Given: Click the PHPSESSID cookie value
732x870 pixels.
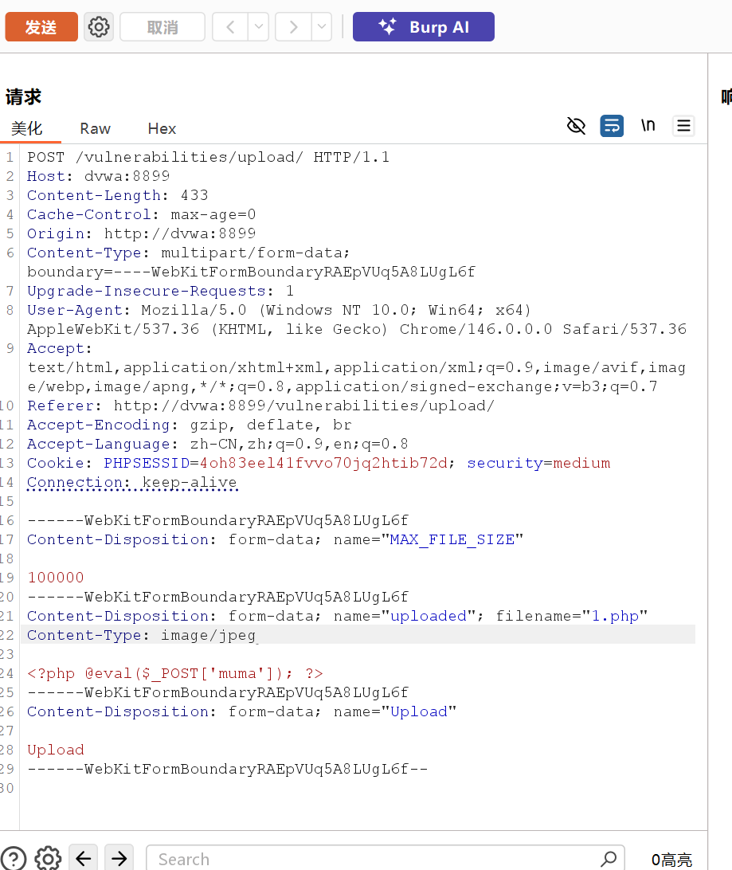Looking at the screenshot, I should coord(323,464).
